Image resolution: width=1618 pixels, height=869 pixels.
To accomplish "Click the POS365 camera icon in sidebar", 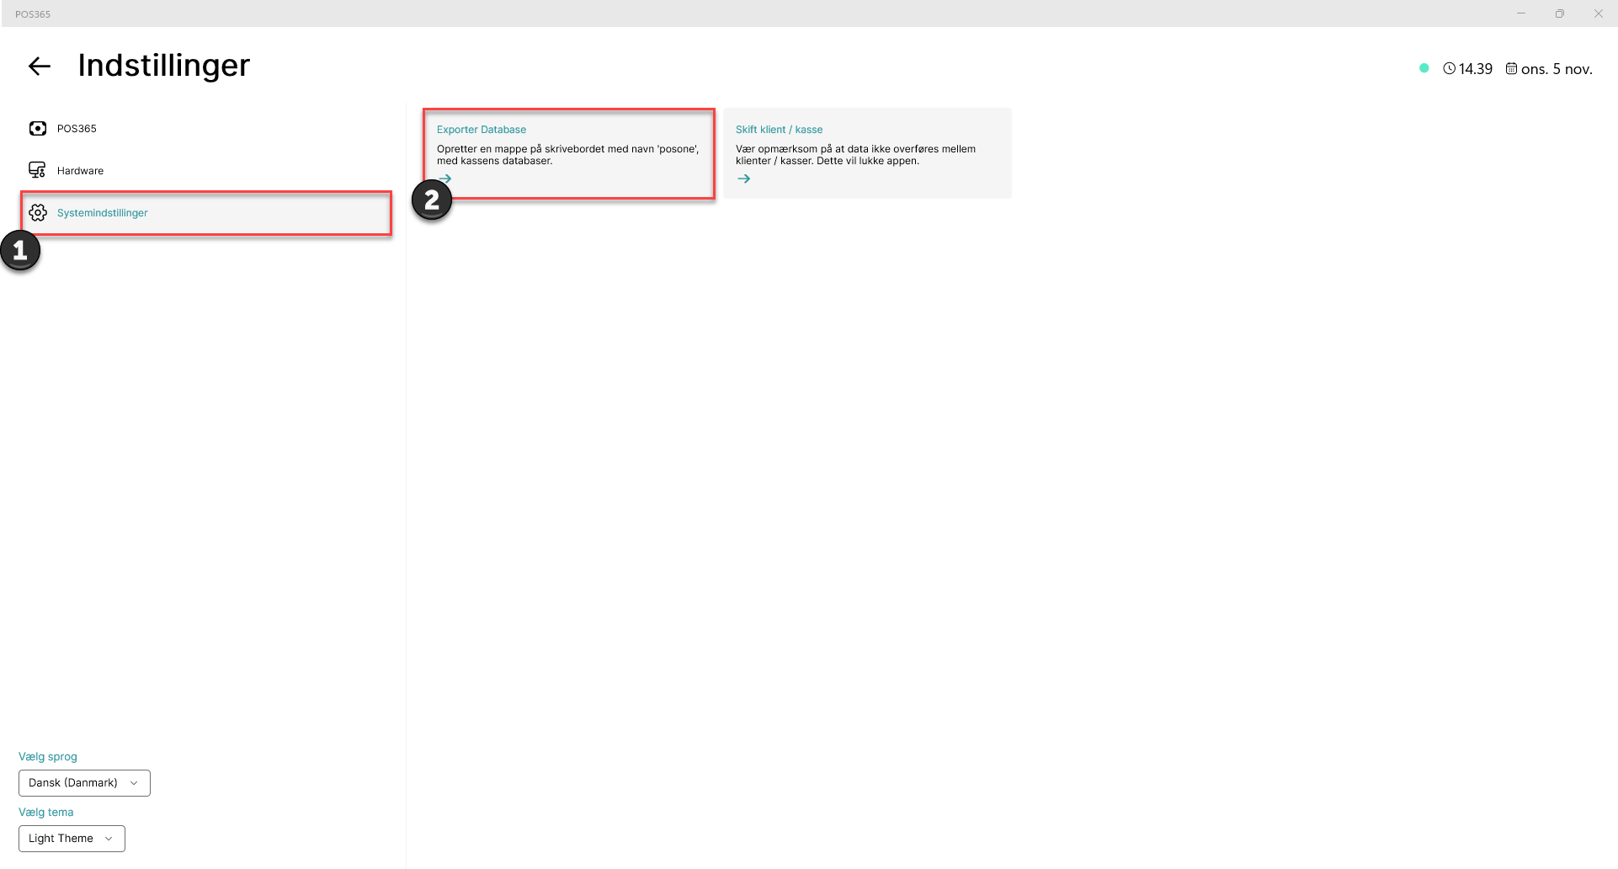I will [38, 128].
